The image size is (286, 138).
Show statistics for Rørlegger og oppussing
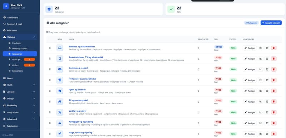(x=261, y=123)
